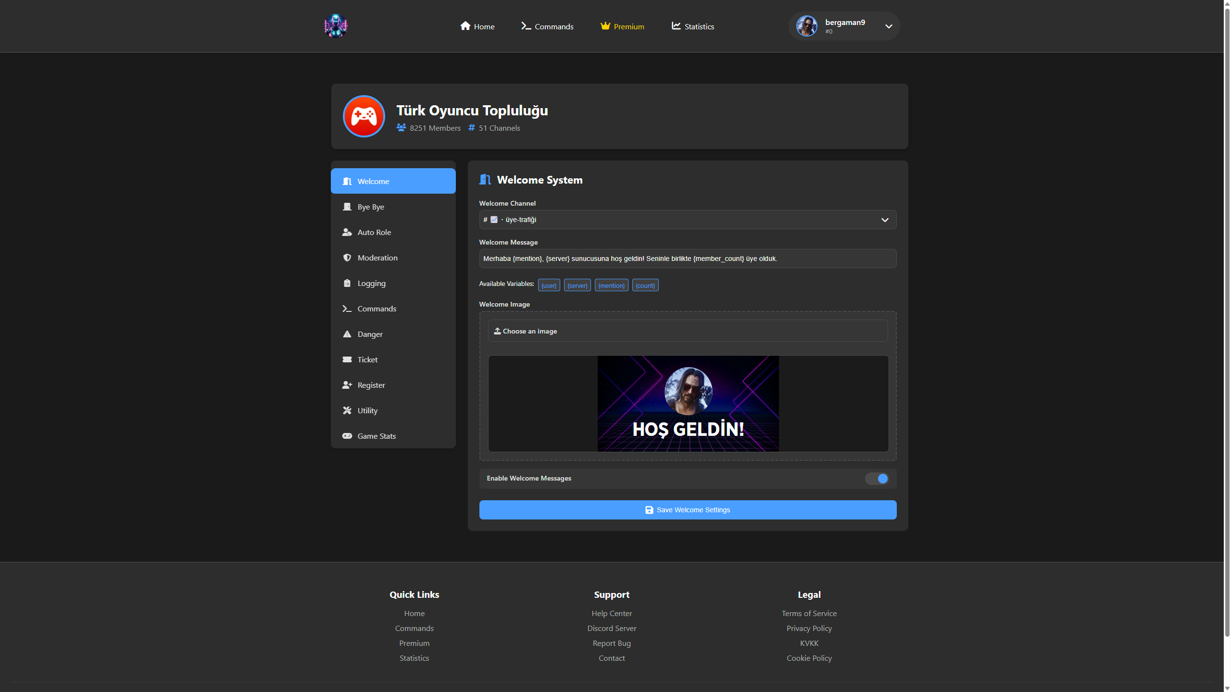1231x692 pixels.
Task: Click the save disk icon on Save button
Action: point(649,510)
